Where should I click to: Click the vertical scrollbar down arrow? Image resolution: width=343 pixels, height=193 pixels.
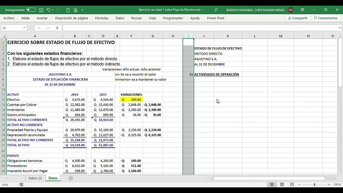click(340, 173)
